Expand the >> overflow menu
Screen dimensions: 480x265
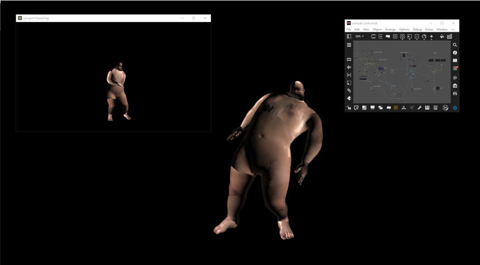(x=453, y=30)
